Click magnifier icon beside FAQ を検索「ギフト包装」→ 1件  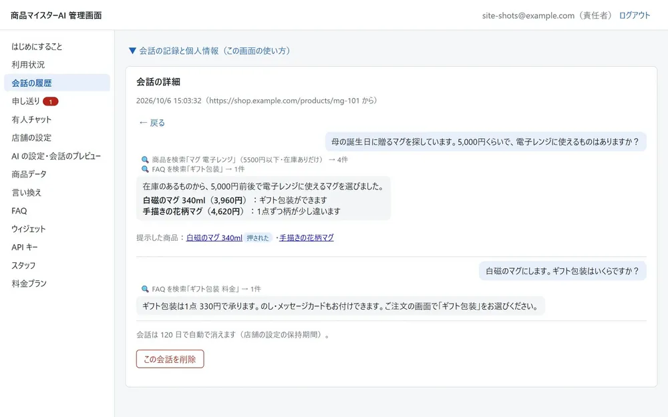(145, 169)
